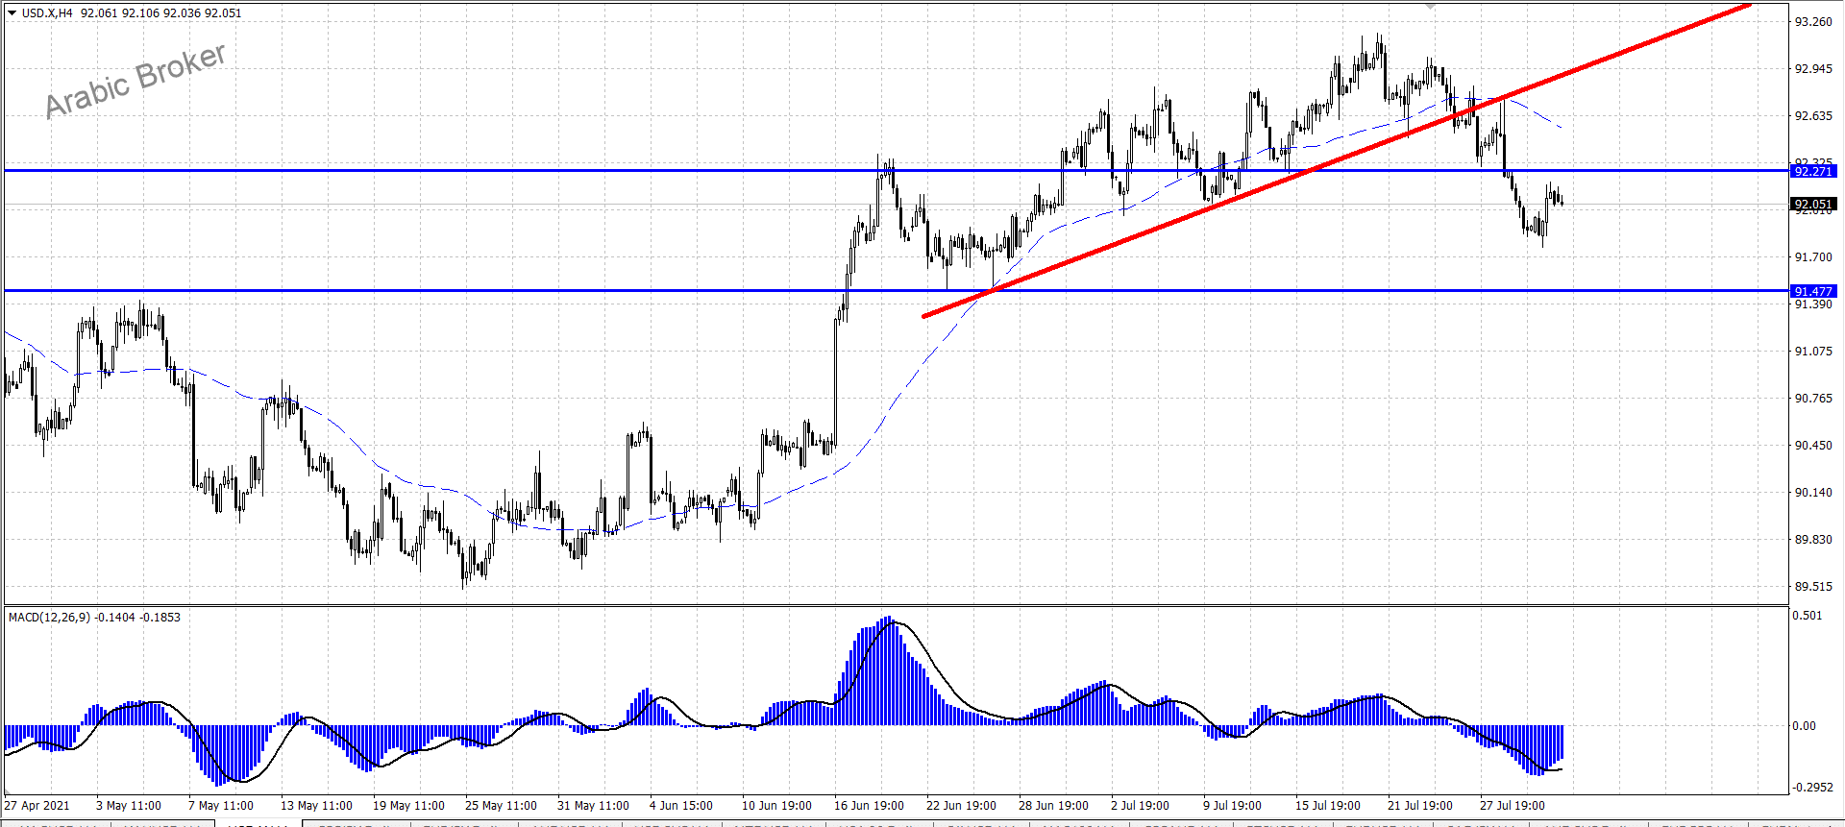Screen dimensions: 1845x827
Task: Click the 90.450 price axis label
Action: (x=1813, y=446)
